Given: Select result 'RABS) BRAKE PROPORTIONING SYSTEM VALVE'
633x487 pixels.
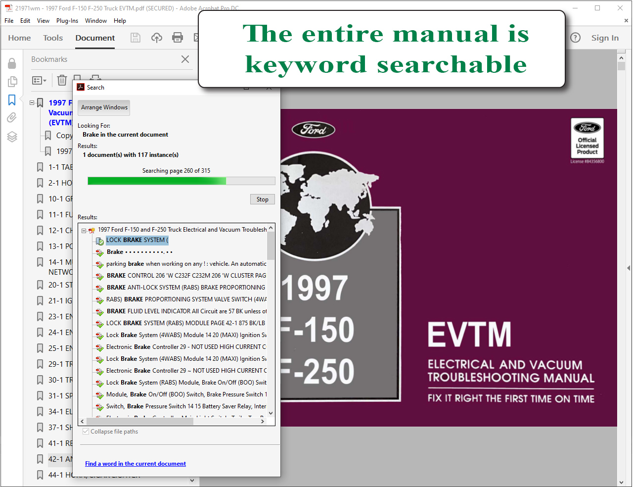Looking at the screenshot, I should [186, 299].
